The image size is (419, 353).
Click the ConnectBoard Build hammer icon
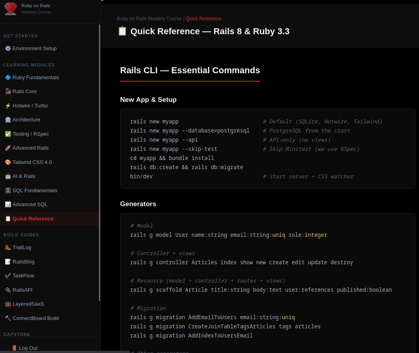8,318
